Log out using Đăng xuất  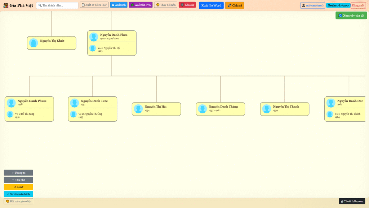coord(358,5)
